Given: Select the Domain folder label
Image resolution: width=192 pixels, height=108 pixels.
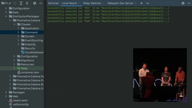Looking at the screenshot, I should pyautogui.click(x=30, y=36).
